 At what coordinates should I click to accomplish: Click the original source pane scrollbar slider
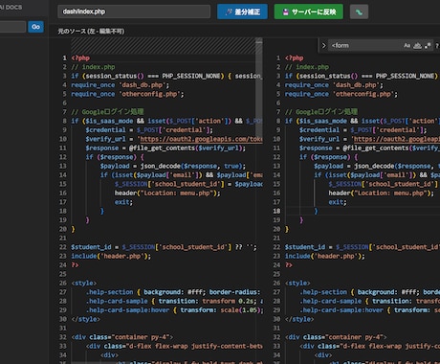(x=259, y=89)
